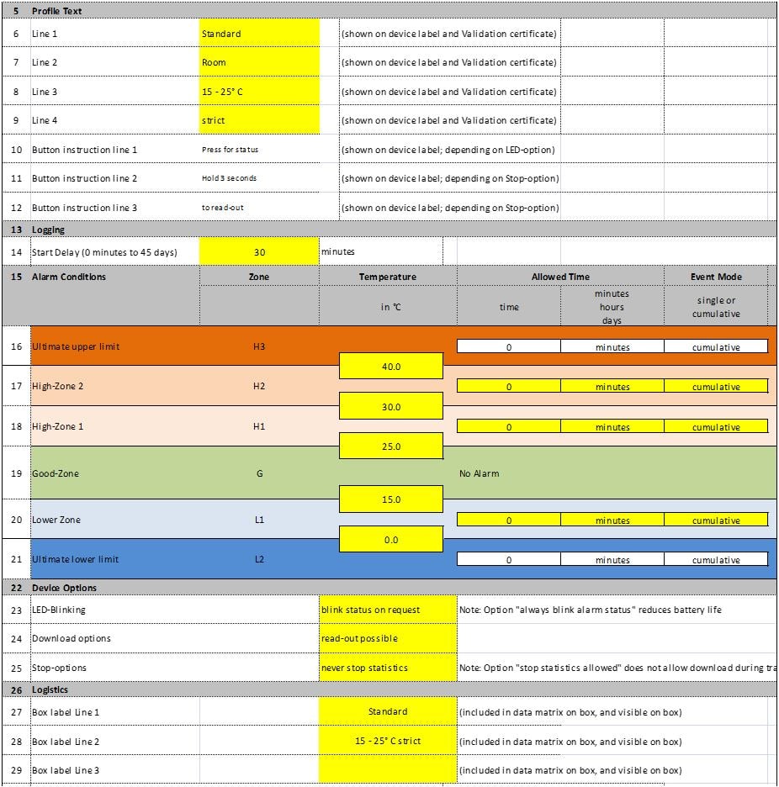The width and height of the screenshot is (779, 787).
Task: Open the Stop-options 'never stop statistics' cell
Action: pos(388,668)
